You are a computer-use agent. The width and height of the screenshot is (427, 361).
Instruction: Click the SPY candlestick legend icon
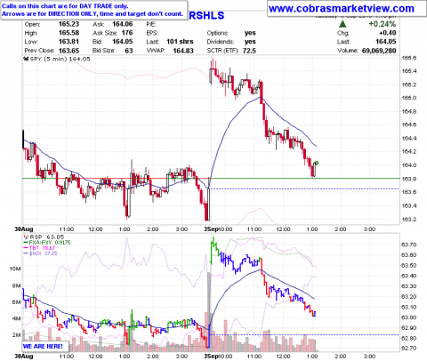click(x=27, y=59)
